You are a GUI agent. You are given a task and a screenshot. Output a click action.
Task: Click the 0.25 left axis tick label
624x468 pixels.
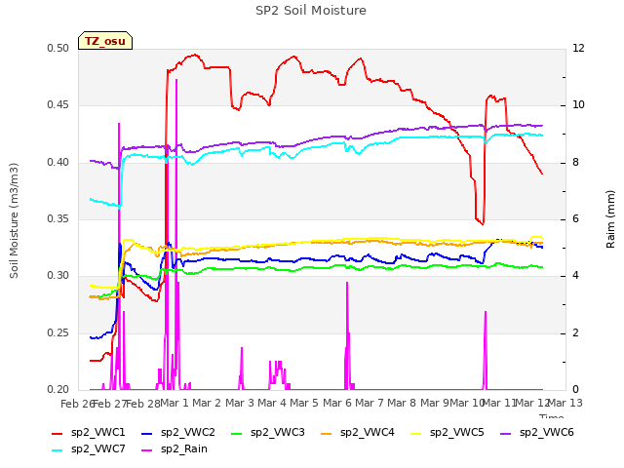(x=58, y=333)
